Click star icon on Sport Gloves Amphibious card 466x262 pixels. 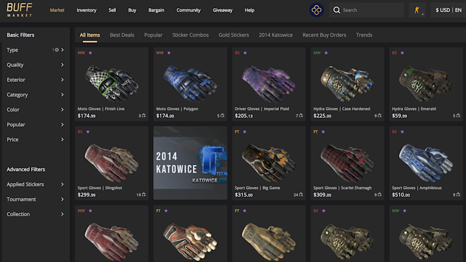click(x=402, y=132)
